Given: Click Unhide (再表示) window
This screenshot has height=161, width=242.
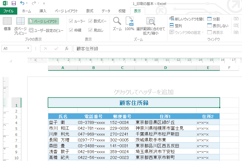Looking at the screenshot, I should pyautogui.click(x=215, y=32).
